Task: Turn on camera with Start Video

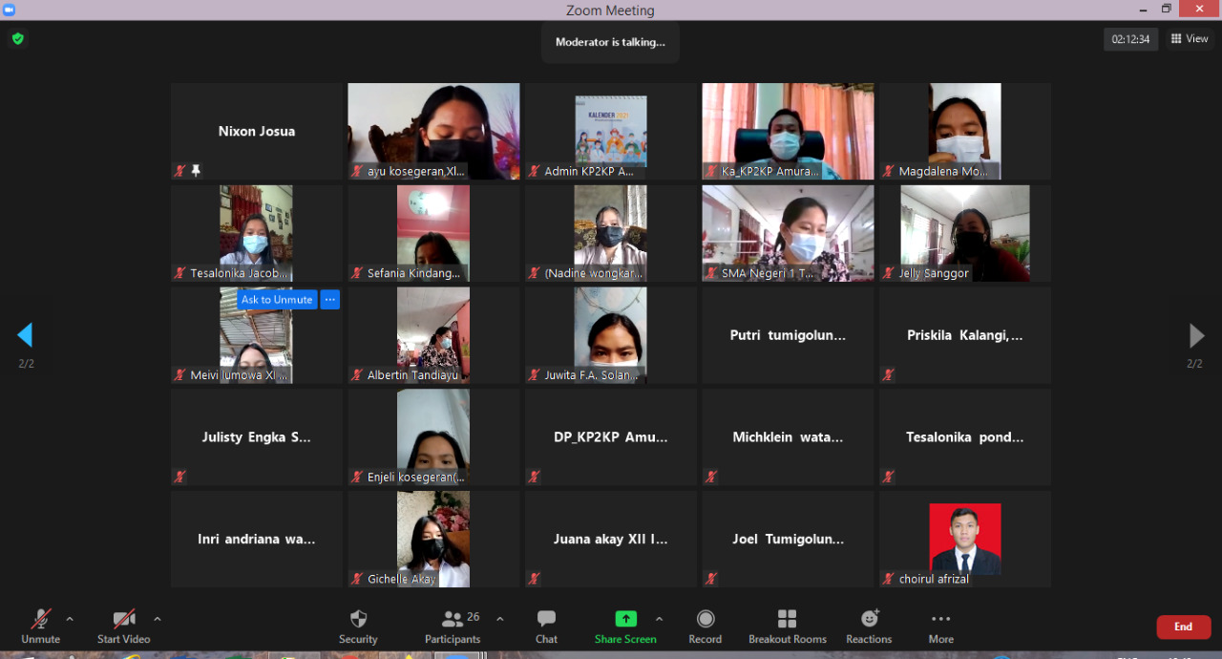Action: pos(124,627)
